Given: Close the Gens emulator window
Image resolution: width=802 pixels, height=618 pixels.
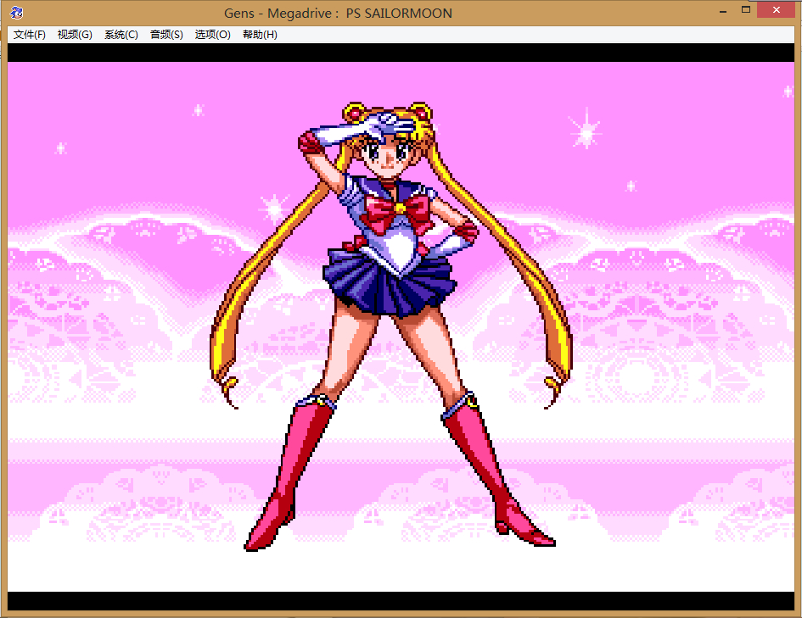Looking at the screenshot, I should 776,9.
